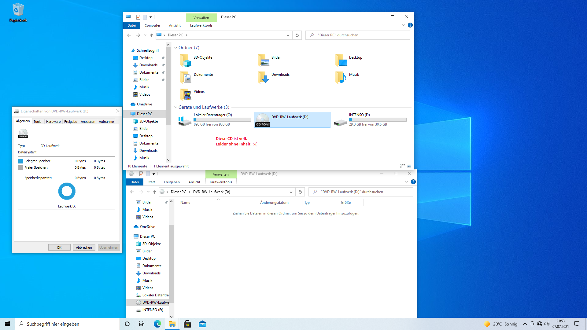
Task: Click the up arrow in Dieser PC navigation
Action: (152, 35)
